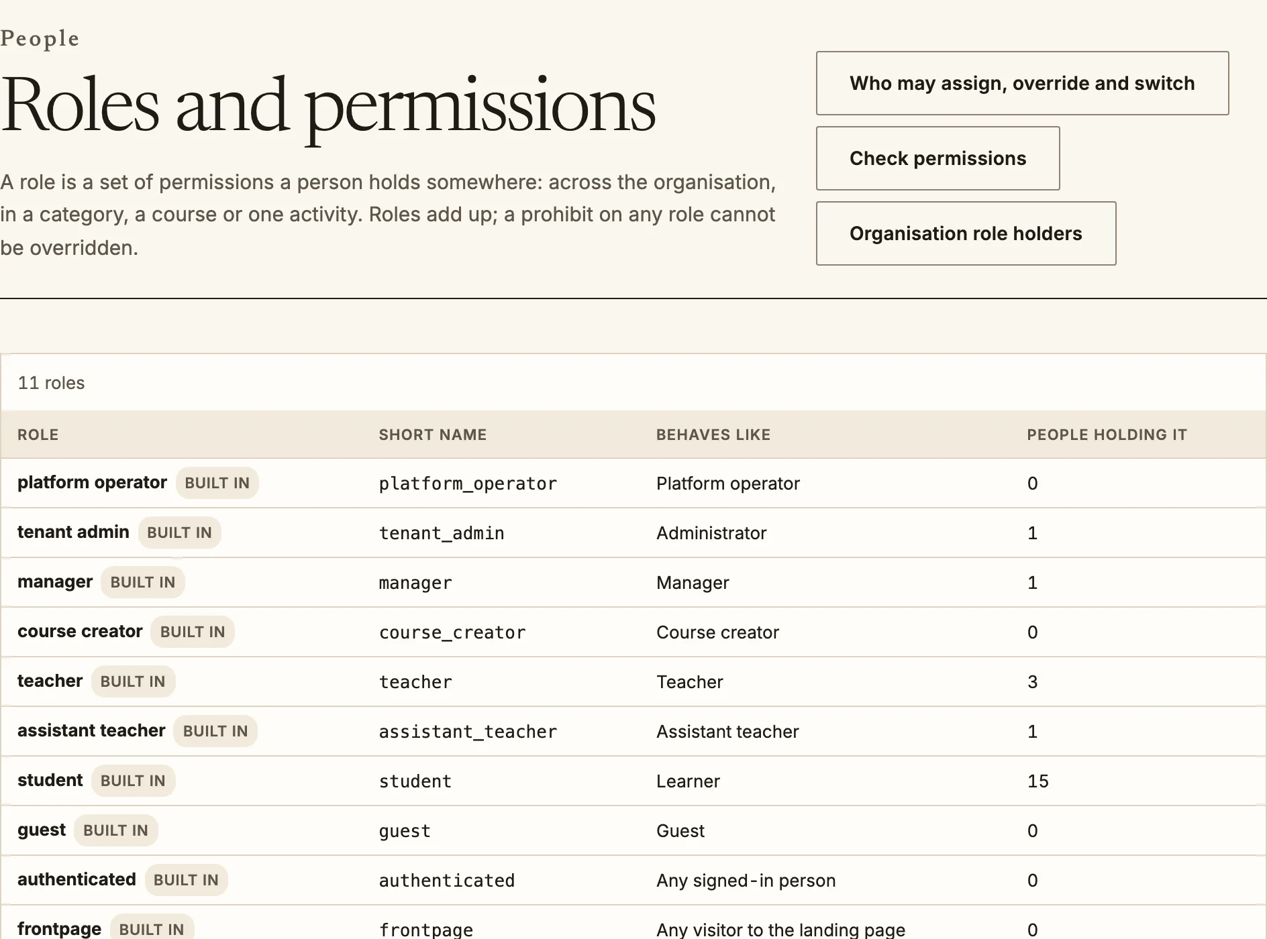Image resolution: width=1267 pixels, height=939 pixels.
Task: Click the BUILT IN badge beside manager
Action: coord(143,582)
